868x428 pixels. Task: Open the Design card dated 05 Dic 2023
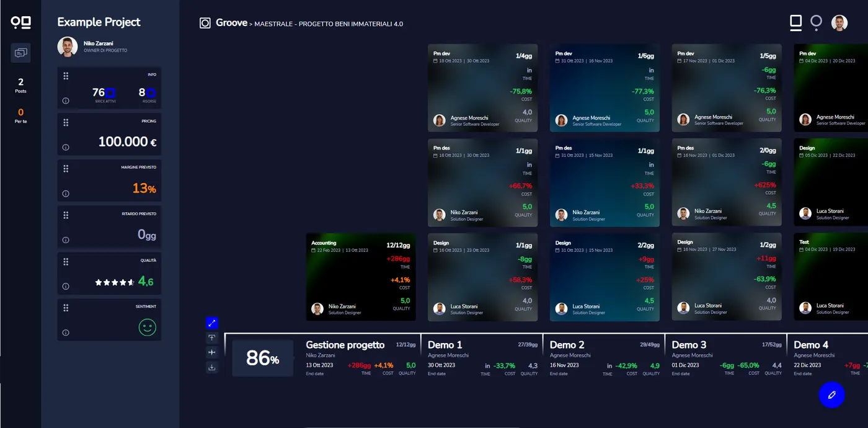tap(831, 182)
